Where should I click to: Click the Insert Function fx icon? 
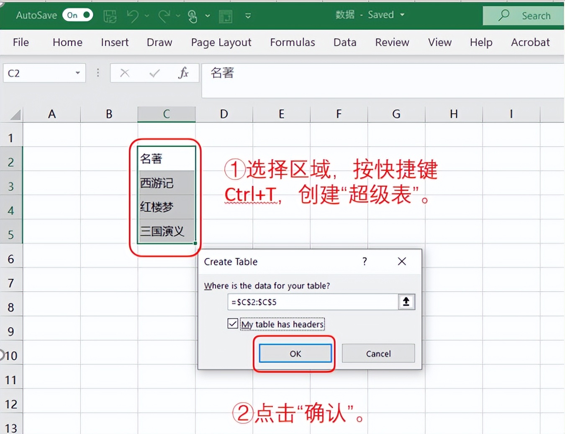tap(183, 73)
